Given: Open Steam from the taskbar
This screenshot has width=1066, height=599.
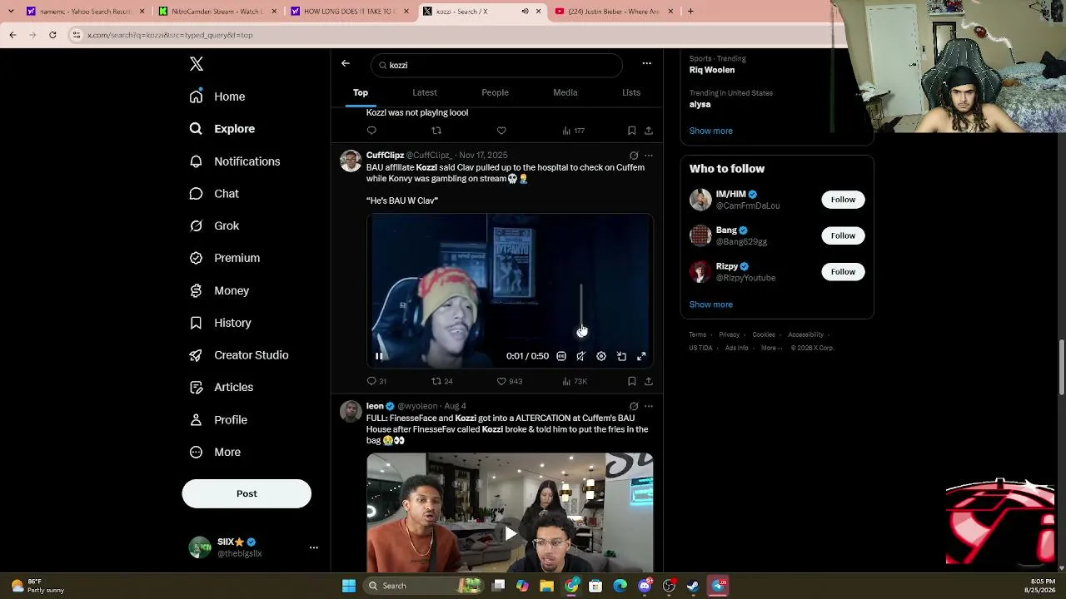Looking at the screenshot, I should point(693,586).
